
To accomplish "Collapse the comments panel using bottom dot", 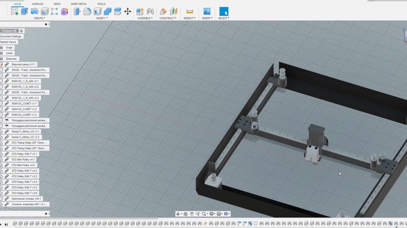I will (46, 214).
